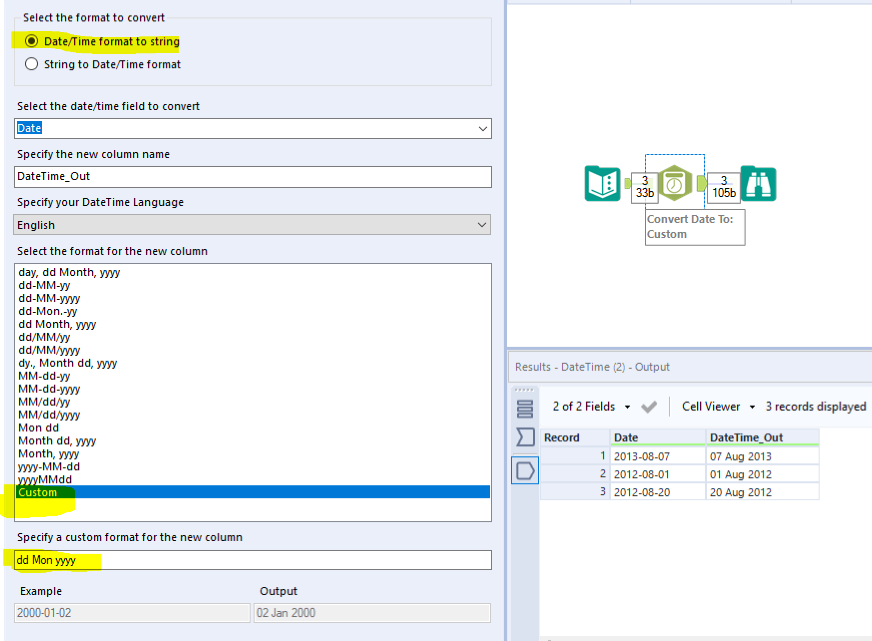This screenshot has height=641, width=872.
Task: Open the Browse tool binoculars icon
Action: 758,184
